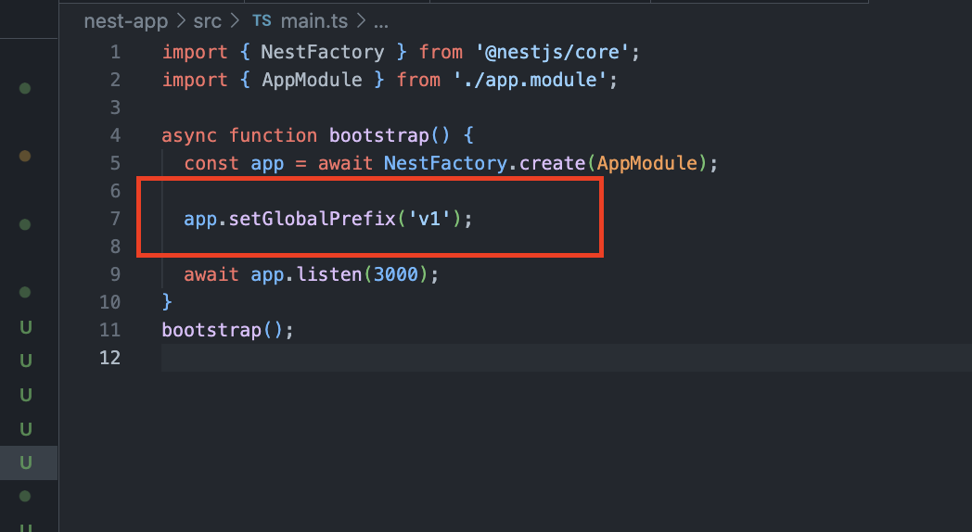Click the orange modified-status dot in sidebar

coord(25,156)
